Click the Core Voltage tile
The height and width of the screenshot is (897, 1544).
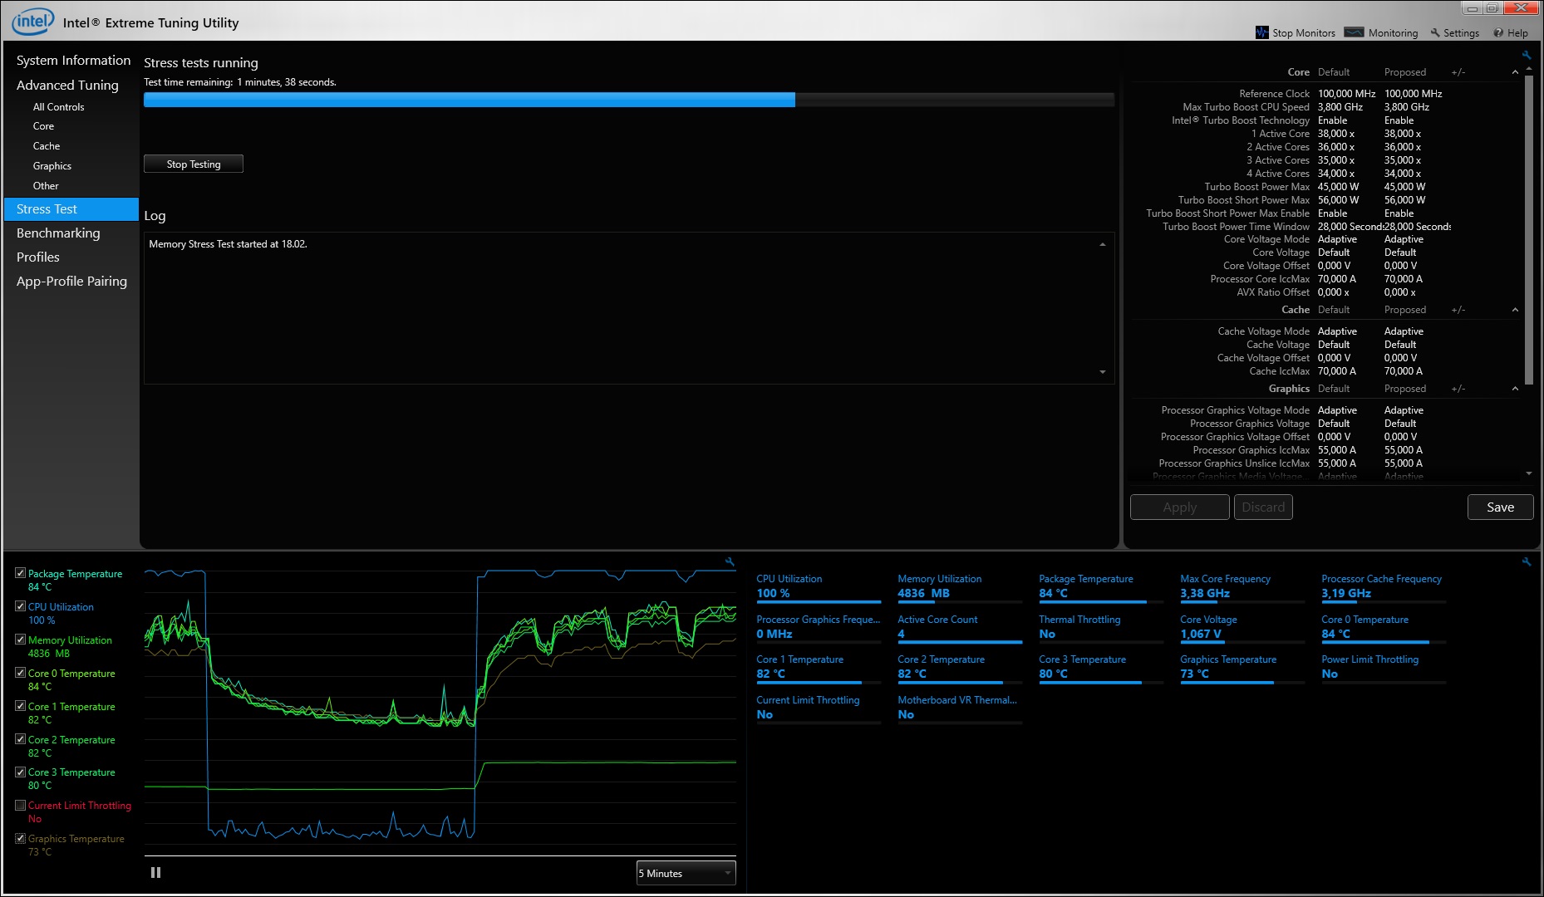tap(1242, 627)
